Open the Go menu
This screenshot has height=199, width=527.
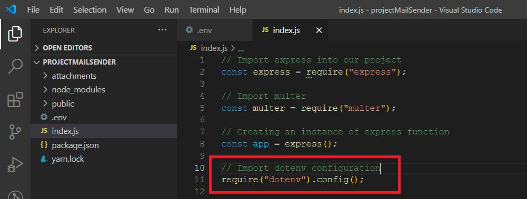click(149, 10)
